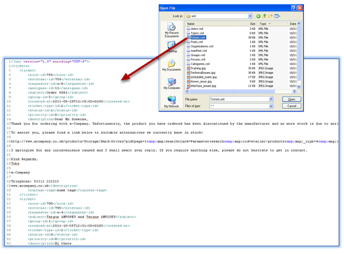Select scheduled_maint.jpg in the file list
The image size is (344, 254).
(204, 77)
